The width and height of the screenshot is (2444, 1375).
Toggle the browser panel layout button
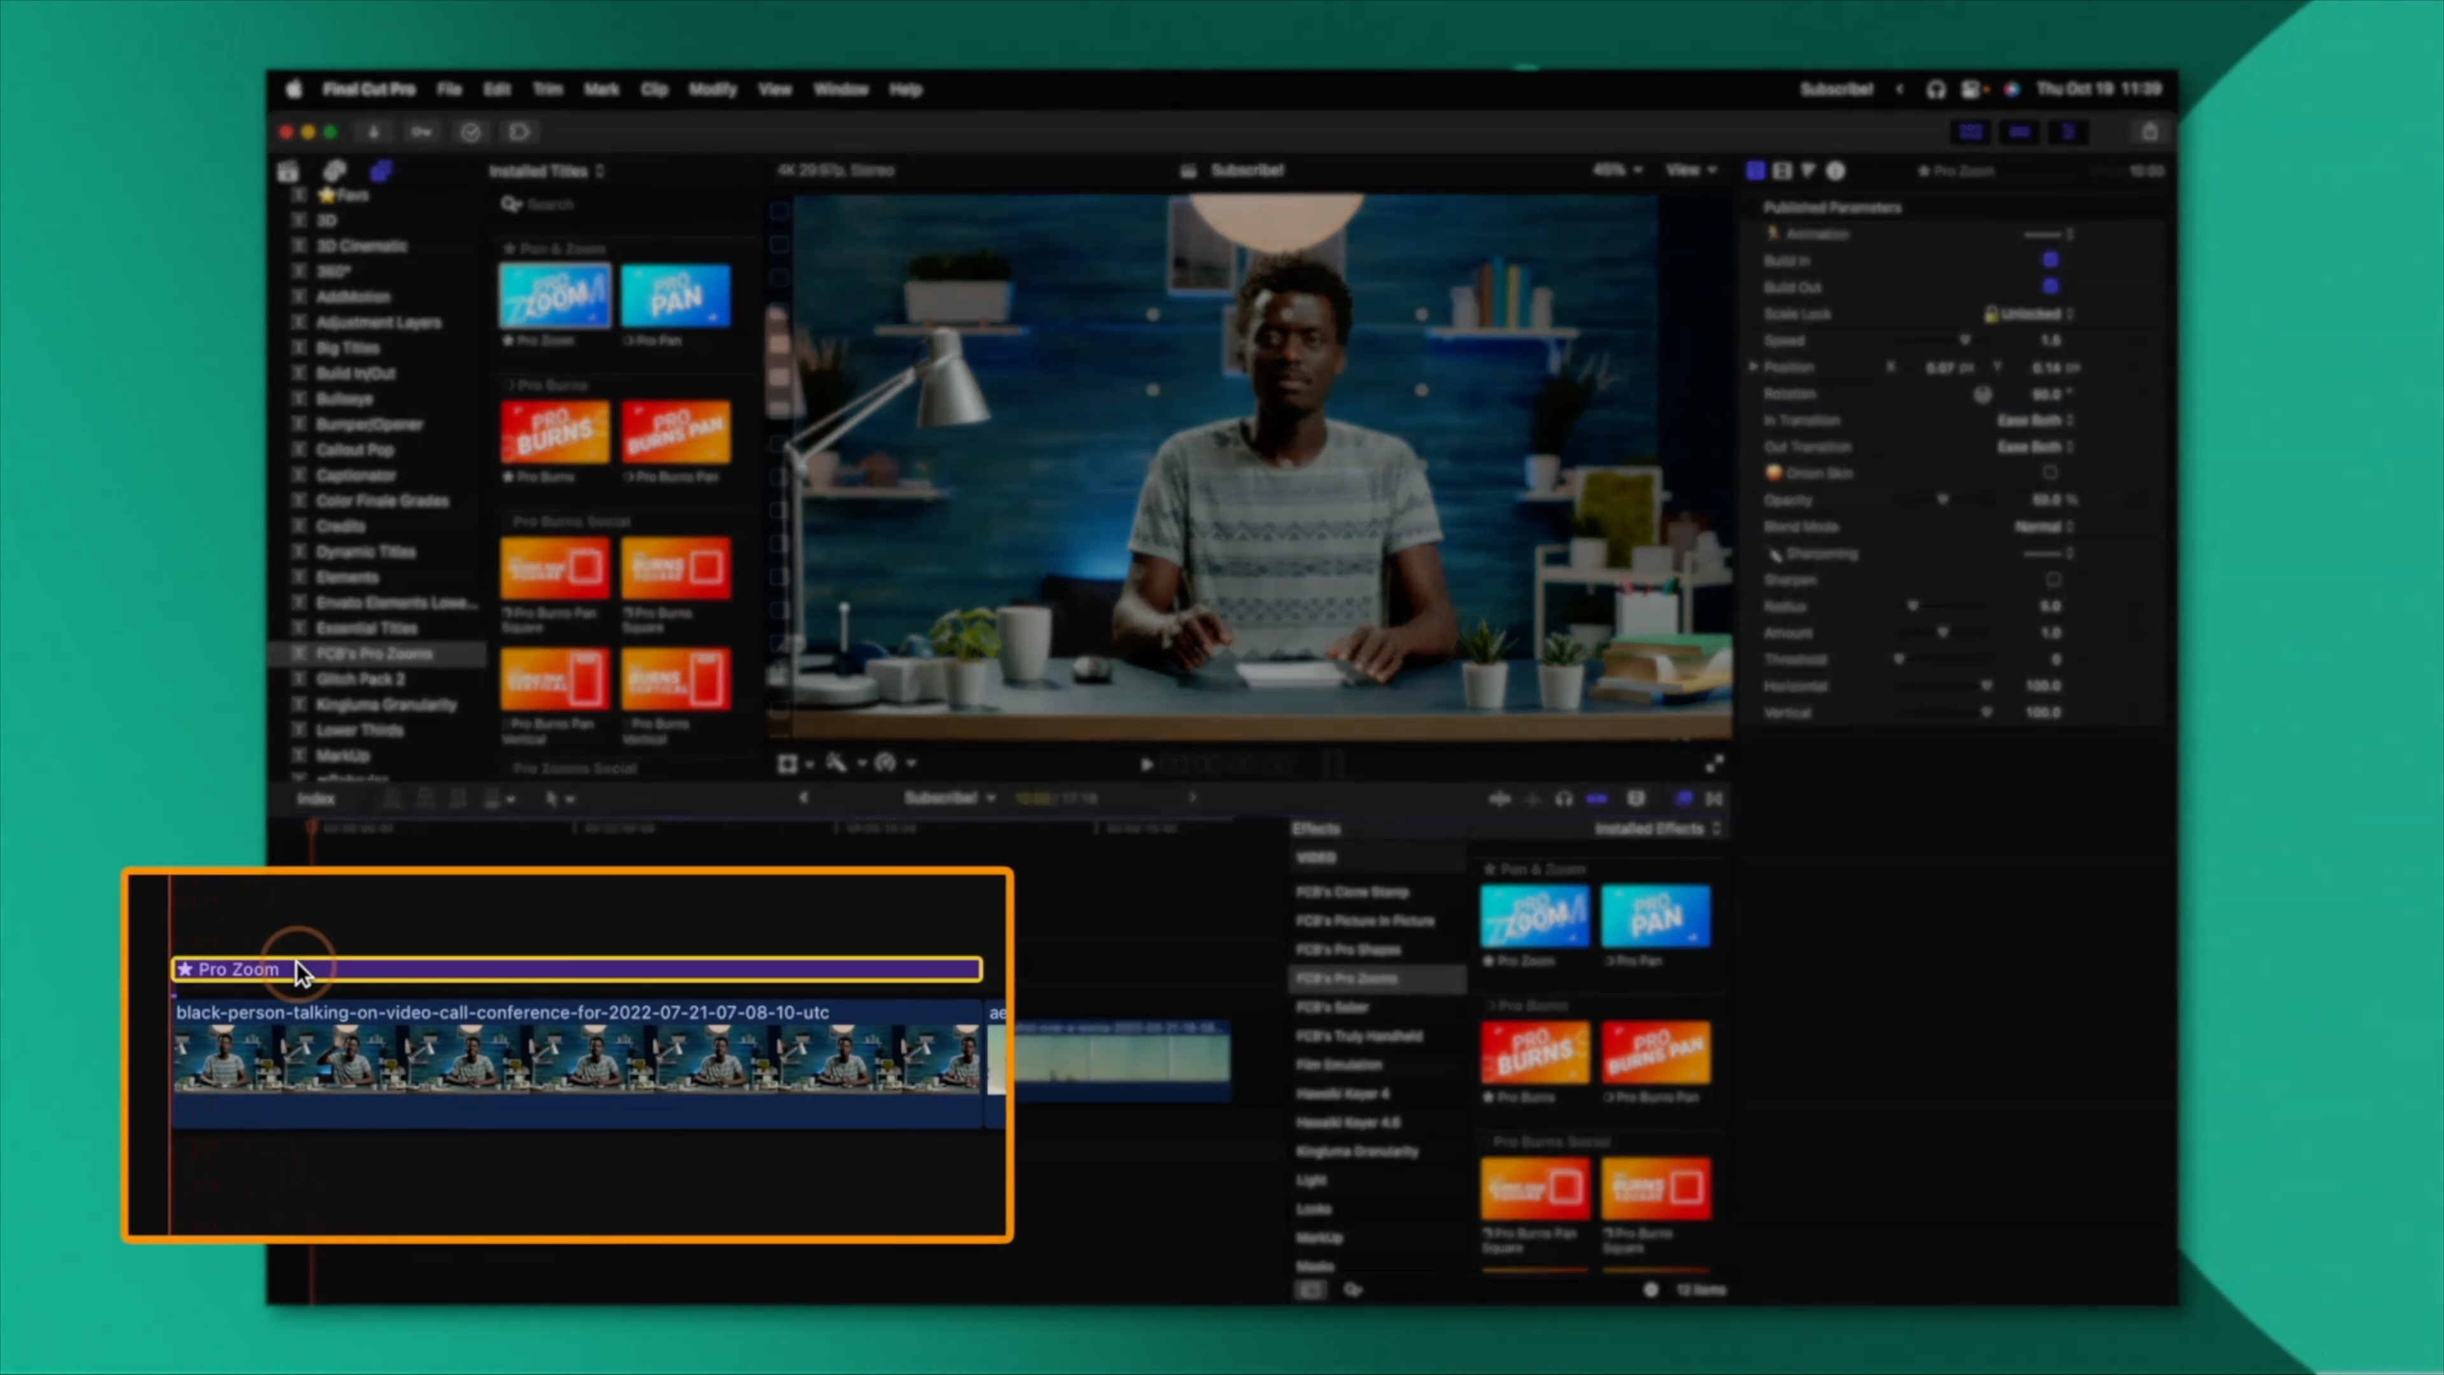tap(1972, 132)
